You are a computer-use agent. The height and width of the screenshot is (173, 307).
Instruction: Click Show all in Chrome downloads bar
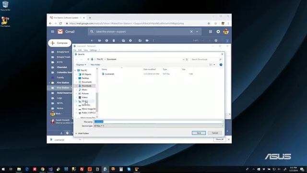[219, 139]
